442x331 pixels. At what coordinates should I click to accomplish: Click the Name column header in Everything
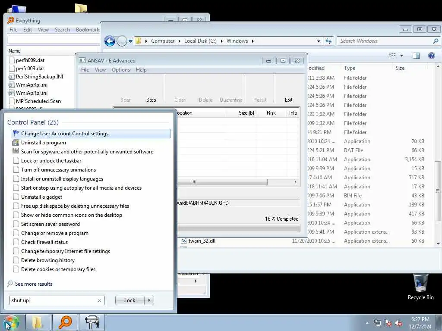(15, 51)
